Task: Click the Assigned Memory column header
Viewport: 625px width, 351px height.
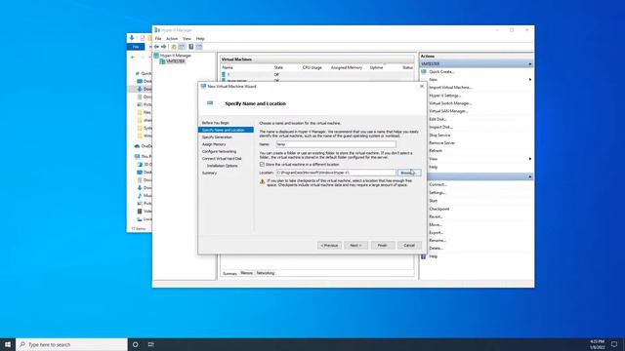Action: pos(347,67)
